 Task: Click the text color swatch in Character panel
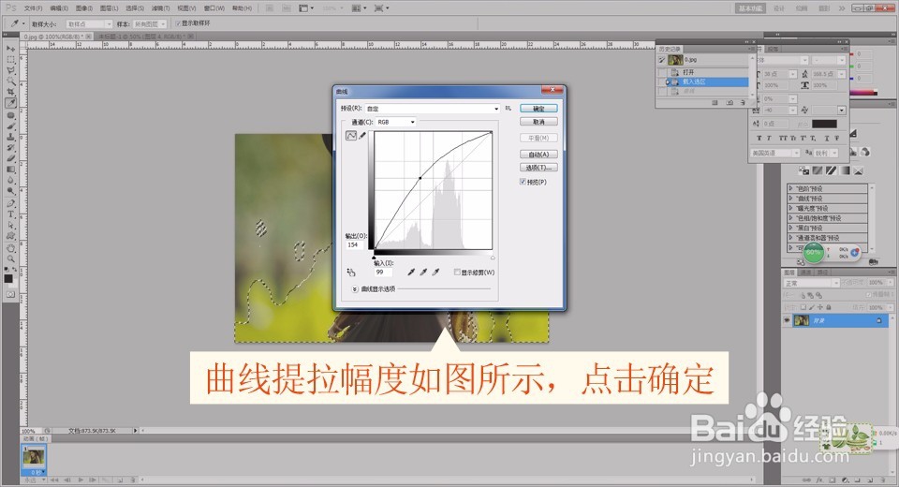(x=824, y=124)
